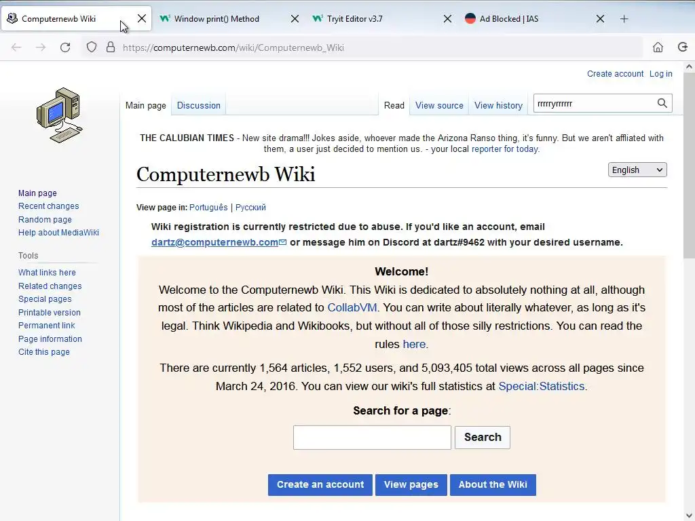Click the Search for a page input
This screenshot has width=695, height=521.
pos(372,438)
